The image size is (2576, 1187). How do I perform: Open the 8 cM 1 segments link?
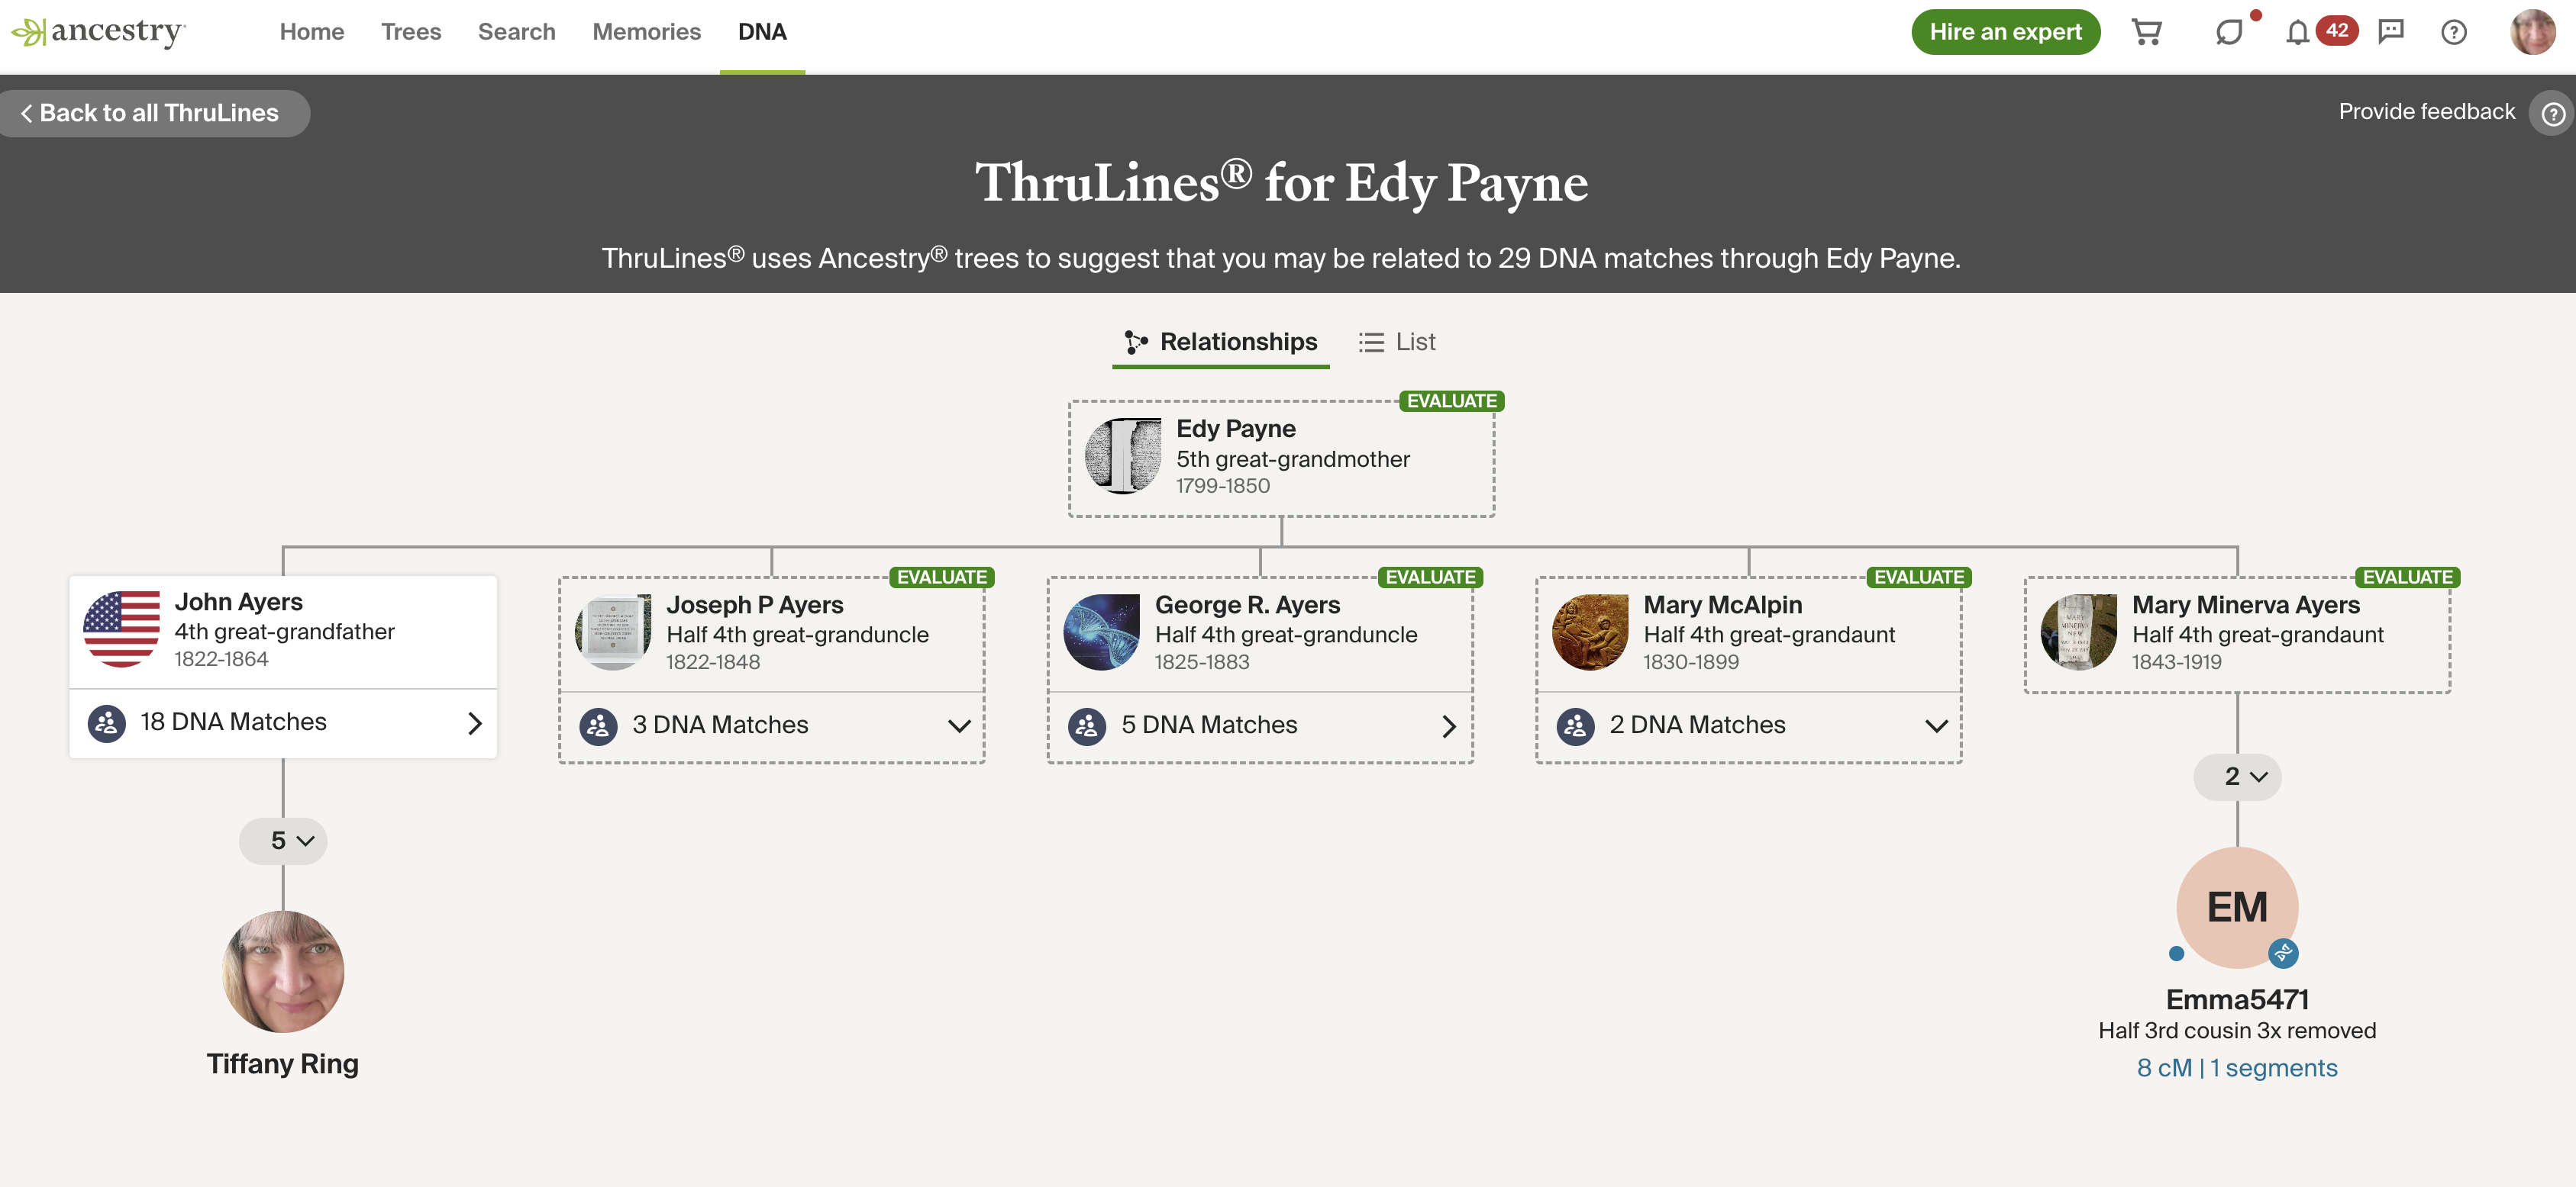(x=2237, y=1068)
